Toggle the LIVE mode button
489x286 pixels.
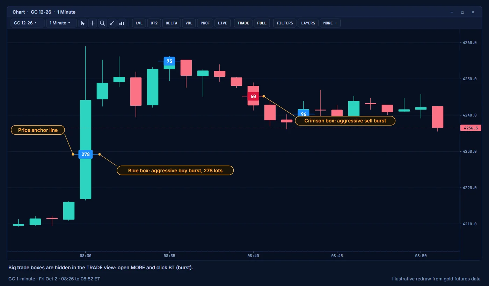(x=222, y=23)
